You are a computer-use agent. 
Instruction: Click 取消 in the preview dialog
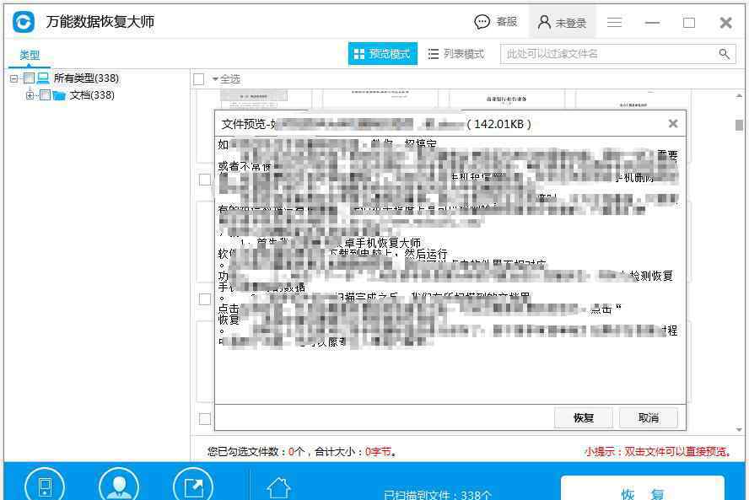tap(649, 418)
